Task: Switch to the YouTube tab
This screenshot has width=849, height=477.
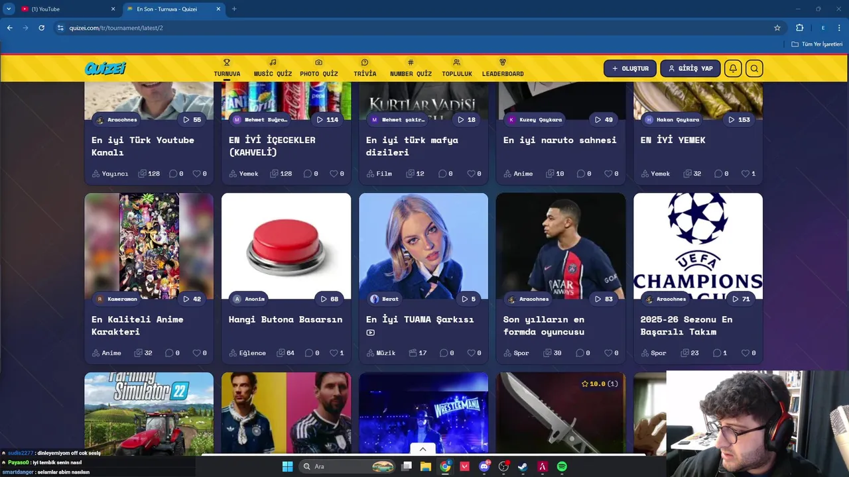Action: click(x=66, y=9)
